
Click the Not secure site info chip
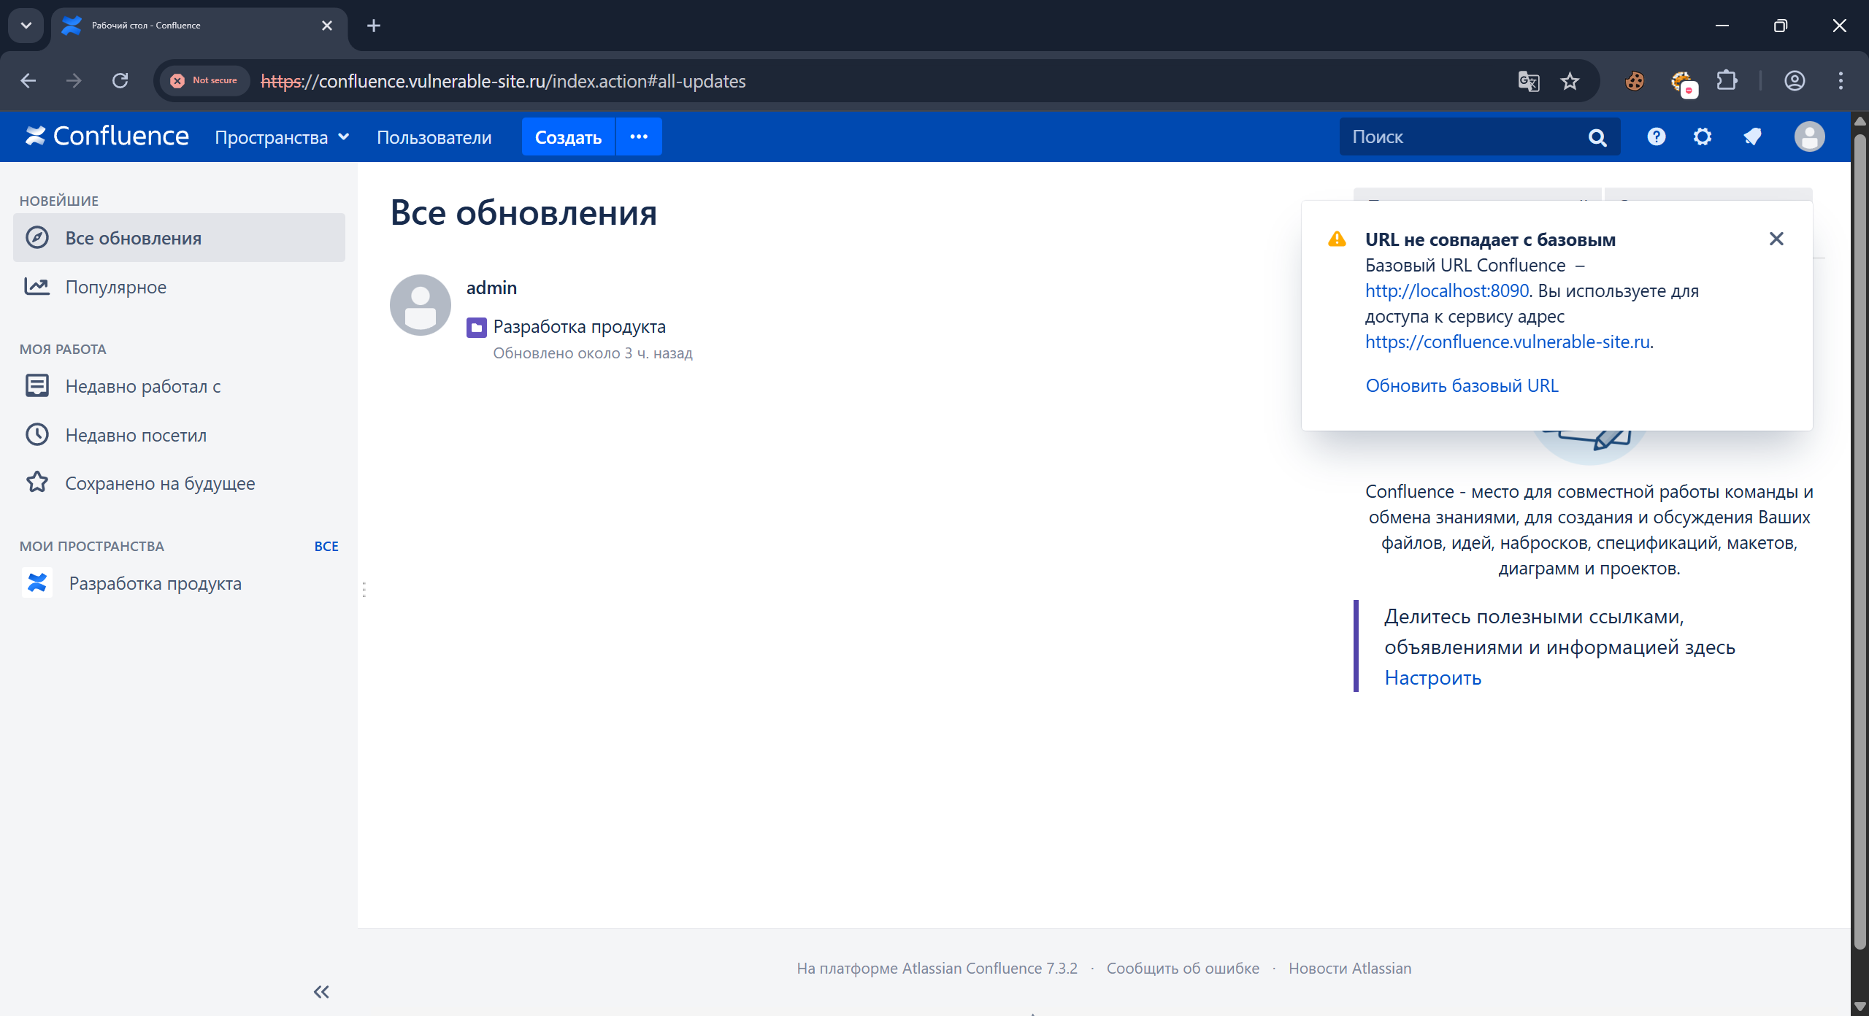(204, 80)
